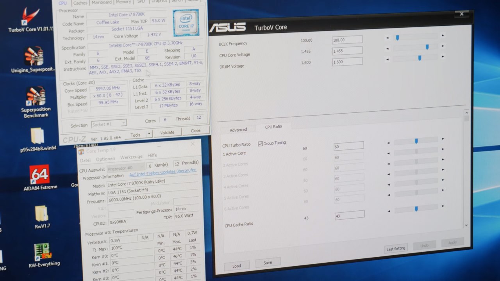The height and width of the screenshot is (281, 500).
Task: Click the BCLK Frequency slider handle
Action: pos(397,37)
